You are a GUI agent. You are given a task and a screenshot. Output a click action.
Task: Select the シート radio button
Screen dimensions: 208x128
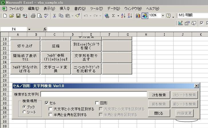(x=24, y=112)
